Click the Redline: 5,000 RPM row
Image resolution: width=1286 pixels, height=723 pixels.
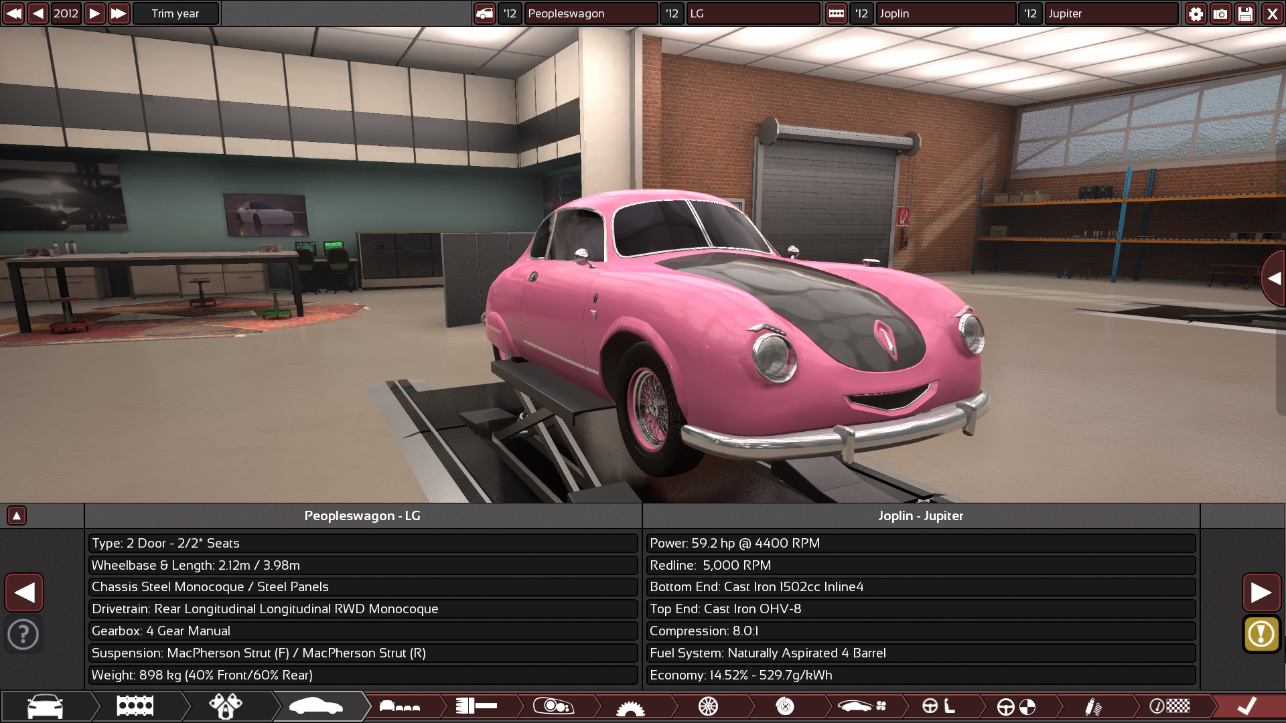pos(921,565)
